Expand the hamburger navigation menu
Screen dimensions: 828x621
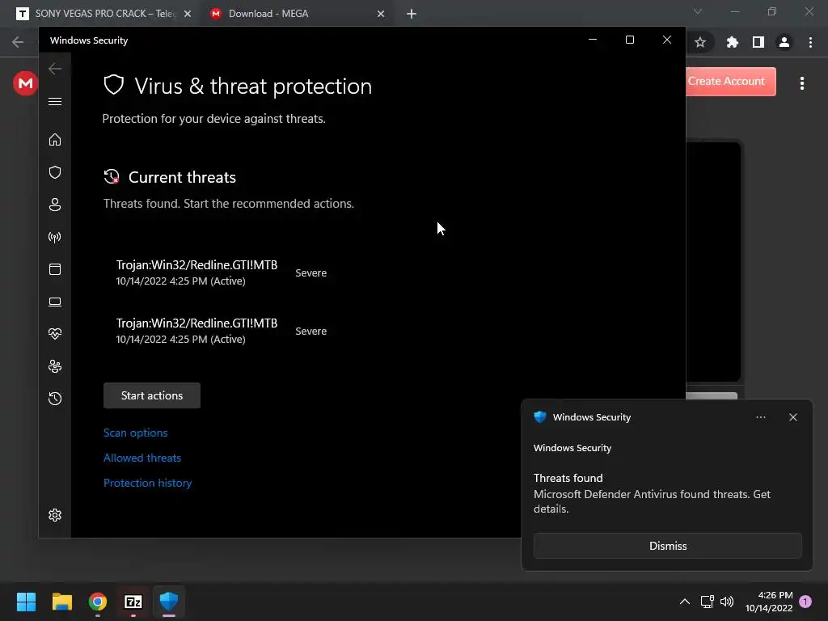click(x=55, y=101)
